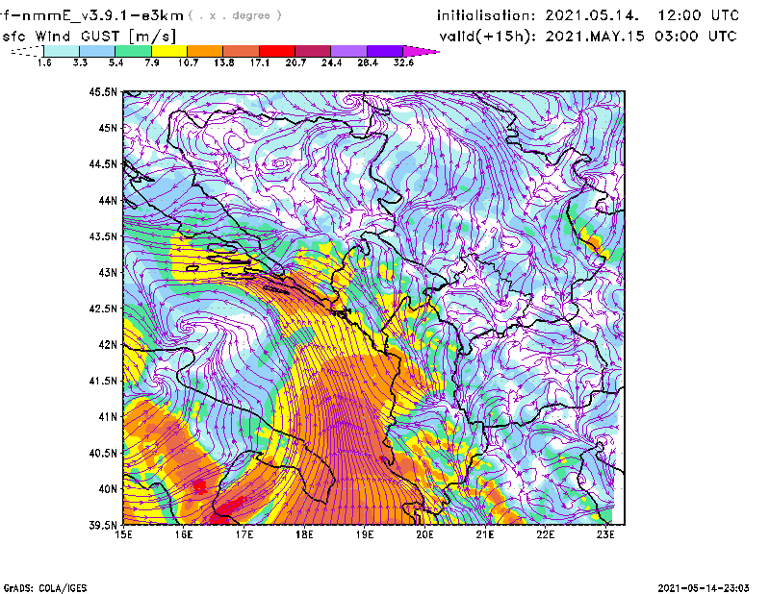Select the green legend color box

(x=133, y=51)
